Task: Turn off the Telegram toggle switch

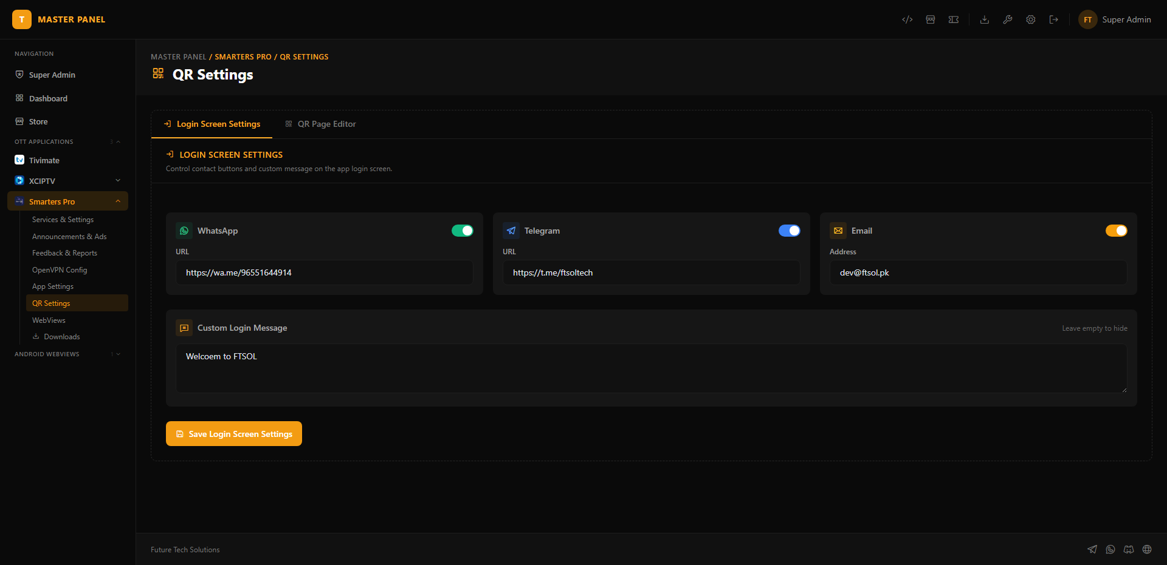Action: pyautogui.click(x=790, y=231)
